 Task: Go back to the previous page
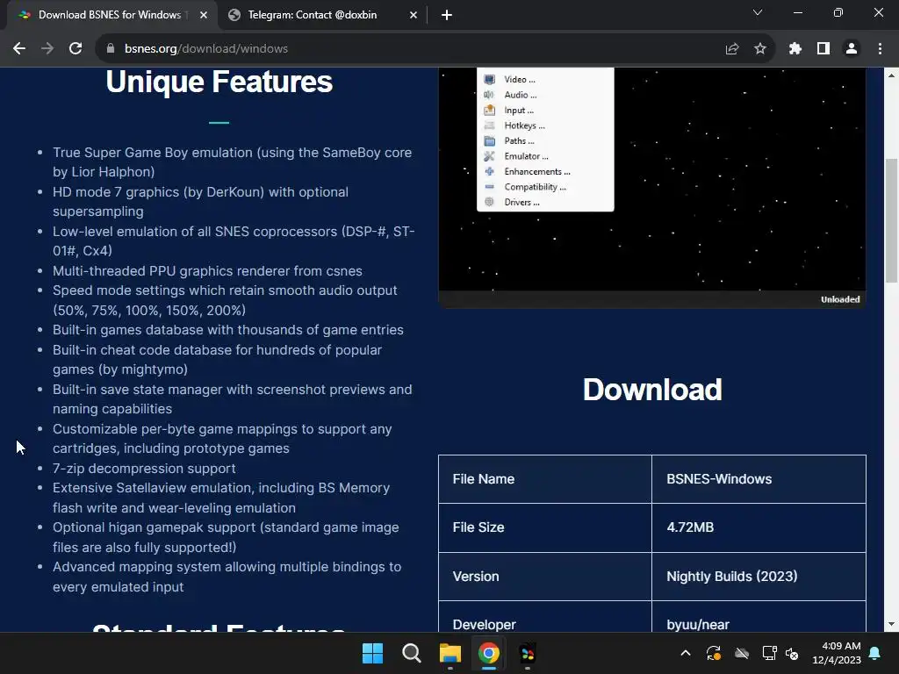coord(19,49)
